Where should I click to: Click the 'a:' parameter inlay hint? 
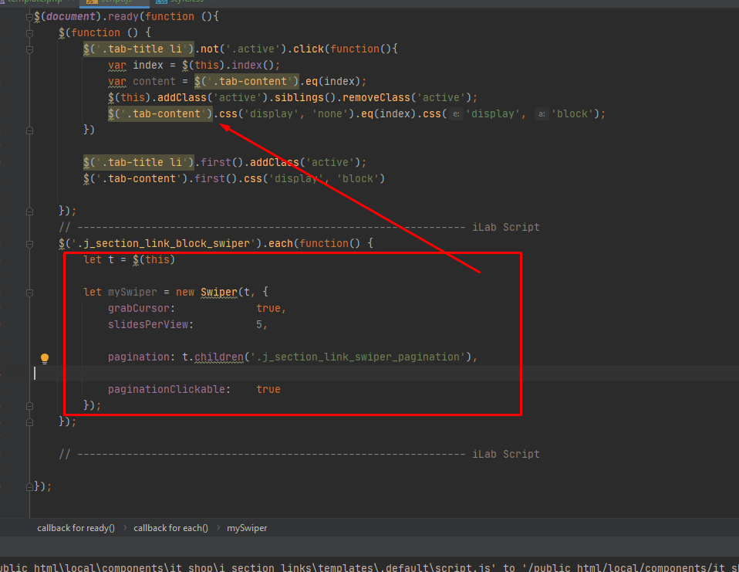[542, 114]
